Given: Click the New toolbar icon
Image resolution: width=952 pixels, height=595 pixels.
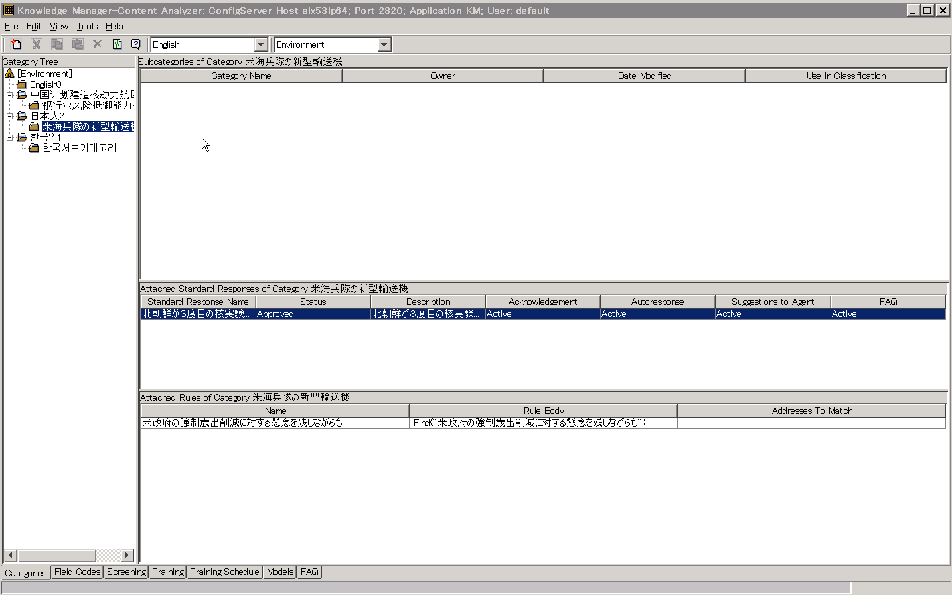Looking at the screenshot, I should click(16, 44).
